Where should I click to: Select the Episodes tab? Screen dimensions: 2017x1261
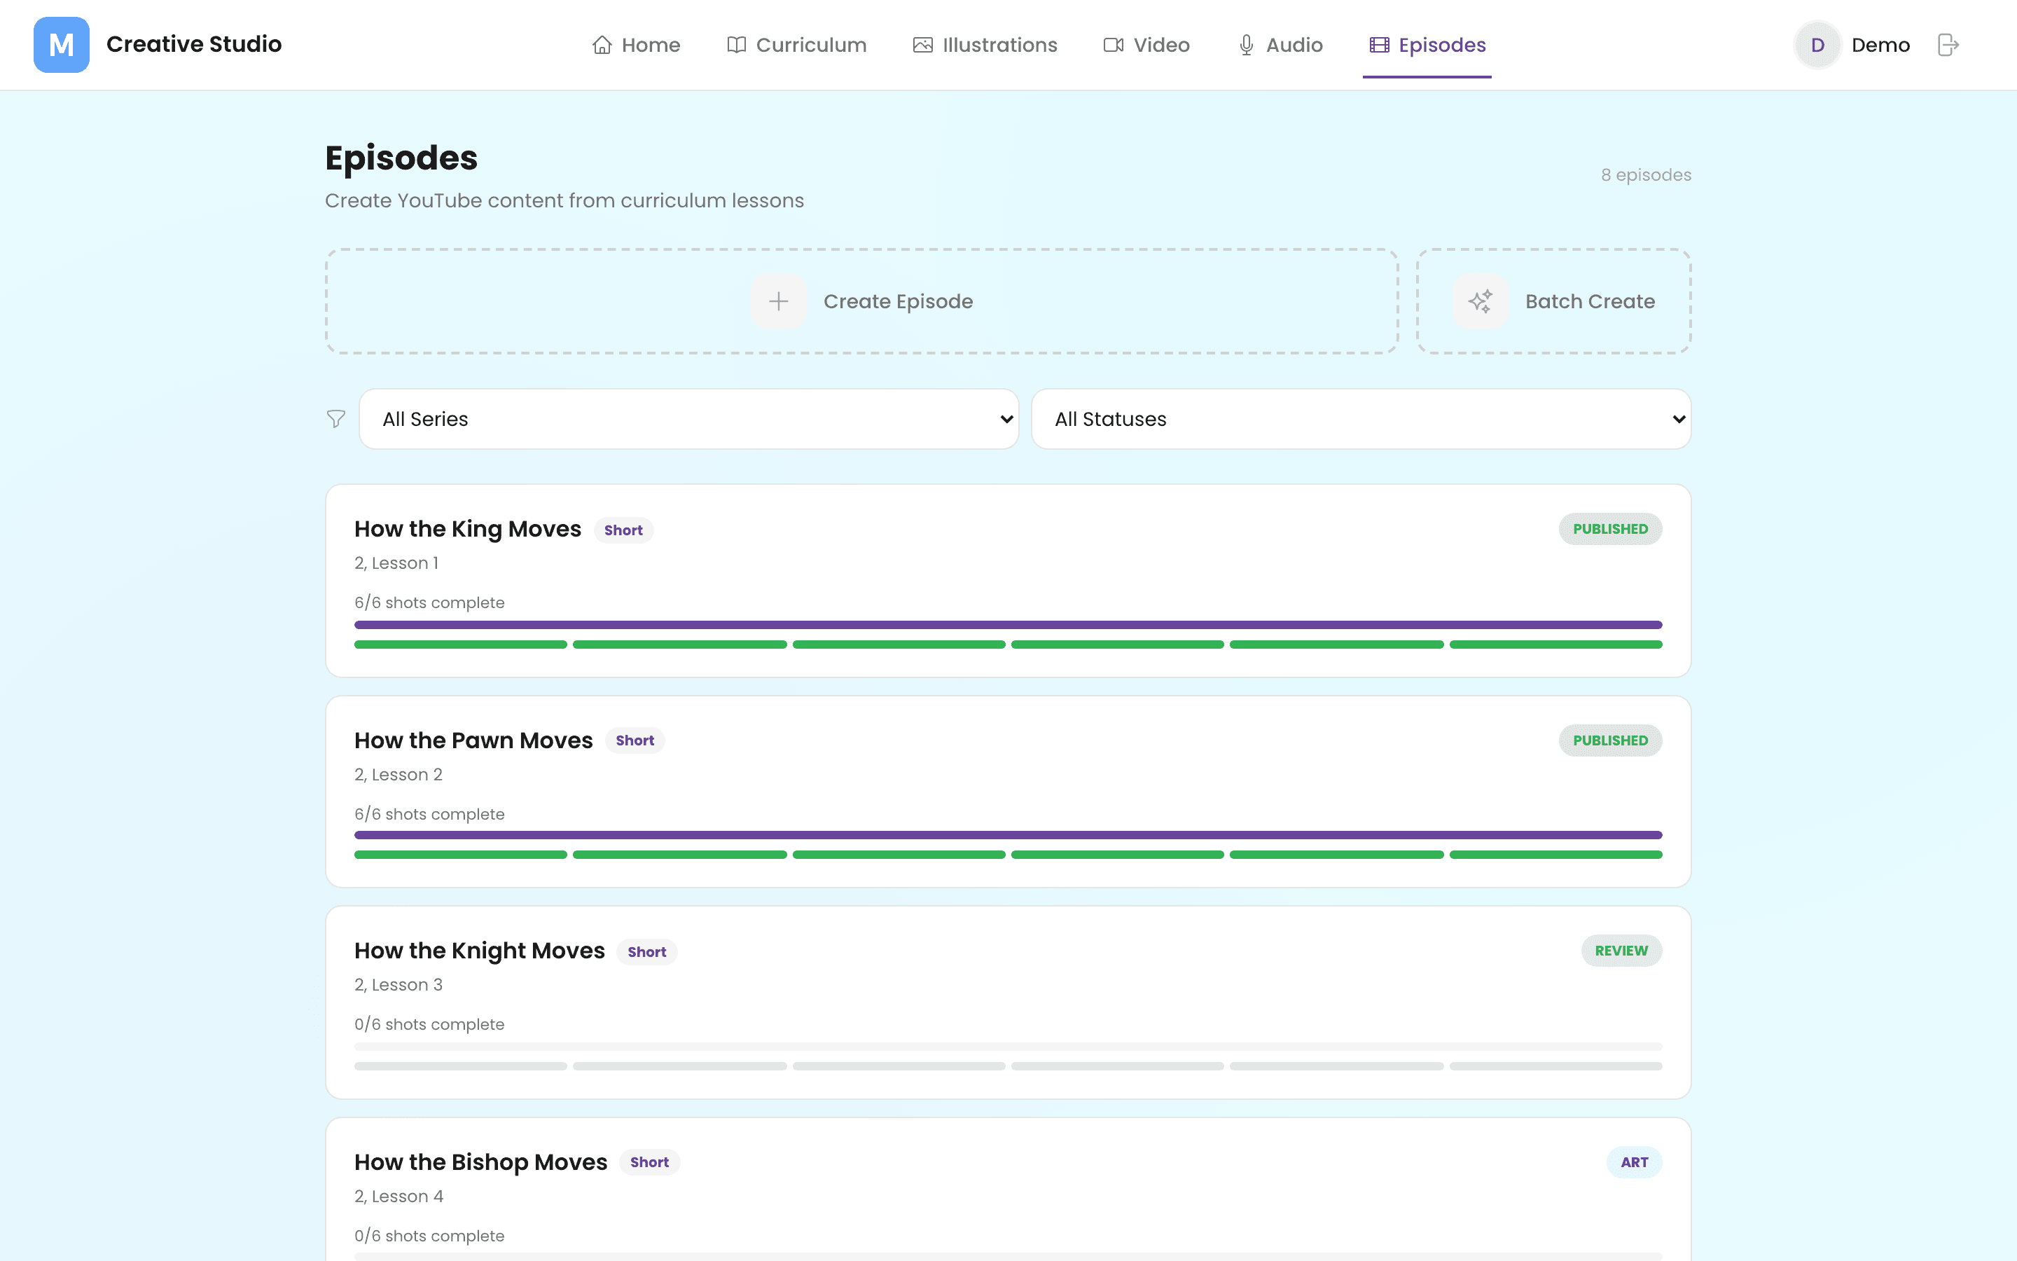click(1427, 45)
